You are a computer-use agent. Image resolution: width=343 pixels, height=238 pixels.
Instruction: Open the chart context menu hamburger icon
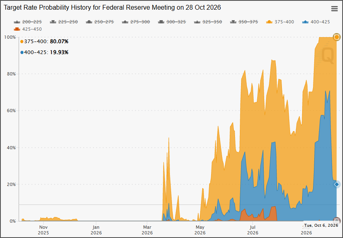[x=334, y=9]
